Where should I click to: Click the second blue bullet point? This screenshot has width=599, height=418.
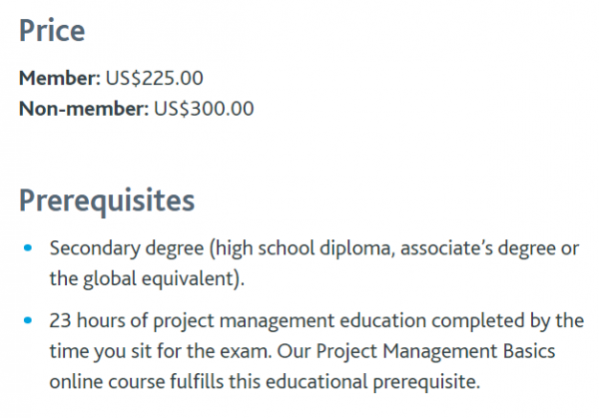27,322
